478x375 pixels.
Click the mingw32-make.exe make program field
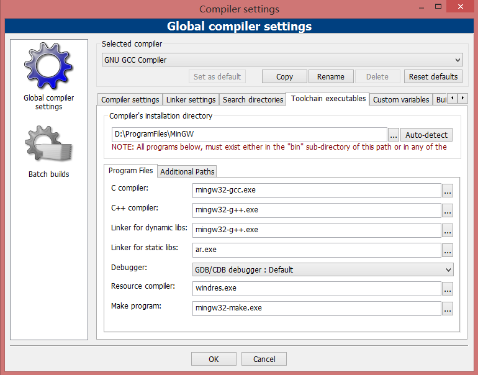tap(317, 308)
